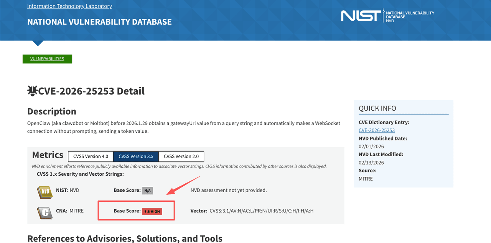Select the CVSS Version 3.x tab
This screenshot has width=491, height=243.
136,157
